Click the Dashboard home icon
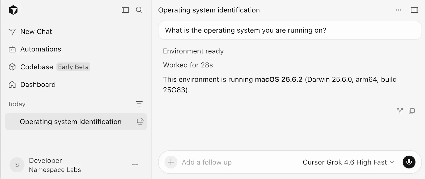The height and width of the screenshot is (179, 425). (x=12, y=84)
